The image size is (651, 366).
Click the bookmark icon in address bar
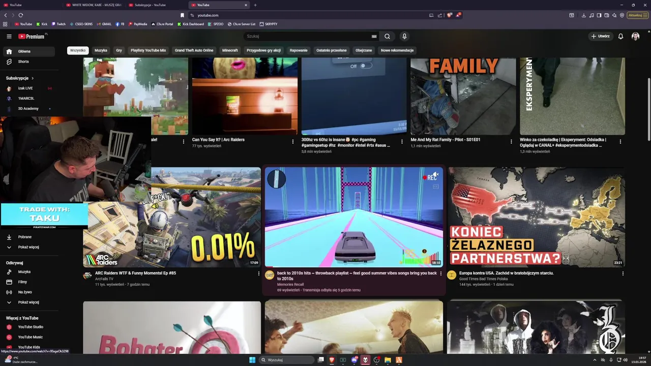click(x=182, y=15)
